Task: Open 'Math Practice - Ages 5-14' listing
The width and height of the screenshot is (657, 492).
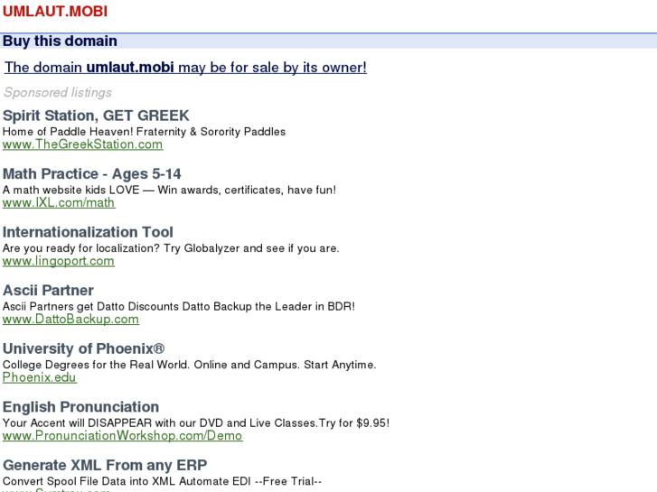Action: tap(91, 174)
